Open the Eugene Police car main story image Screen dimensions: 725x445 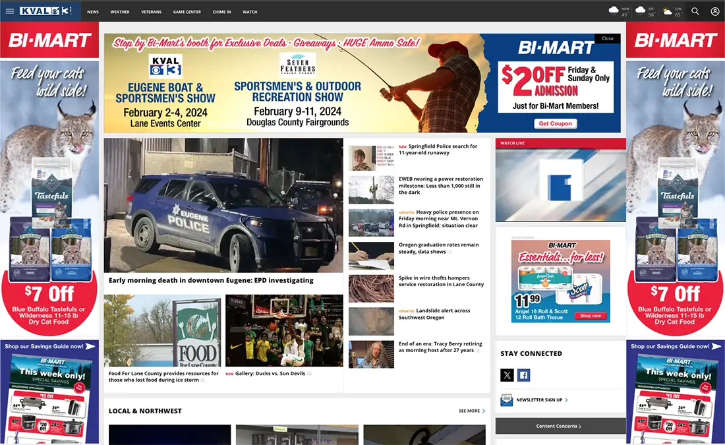(223, 205)
